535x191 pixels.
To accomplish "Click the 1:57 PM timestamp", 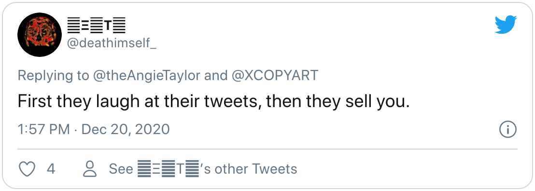I will (x=43, y=130).
